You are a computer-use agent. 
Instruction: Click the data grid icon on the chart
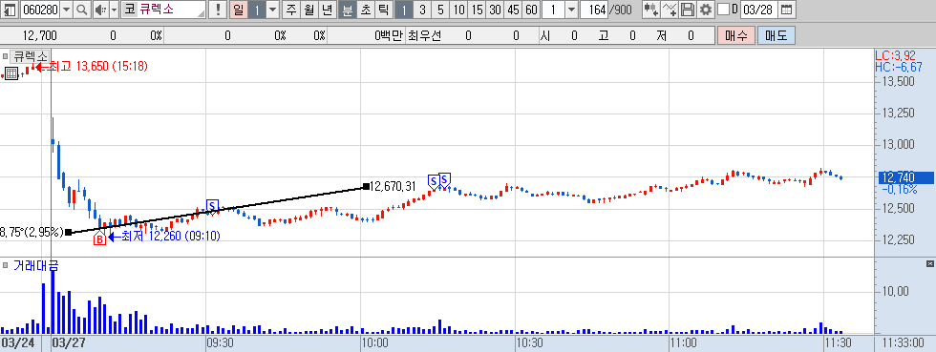pyautogui.click(x=11, y=74)
